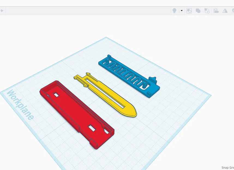Click the Snap Grid label text
The width and height of the screenshot is (234, 170).
(x=227, y=167)
